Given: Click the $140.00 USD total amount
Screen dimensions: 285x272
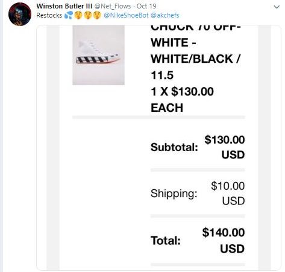Looking at the screenshot, I should tap(224, 241).
